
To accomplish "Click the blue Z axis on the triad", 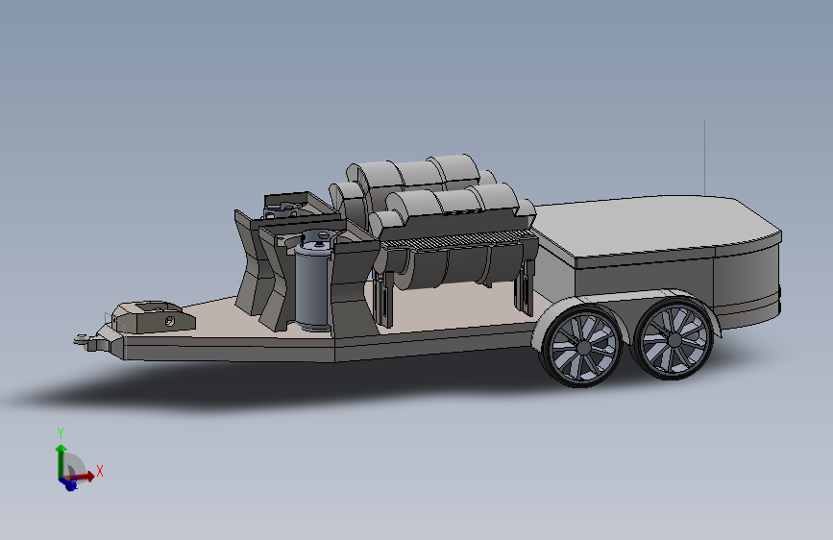I will pos(69,482).
